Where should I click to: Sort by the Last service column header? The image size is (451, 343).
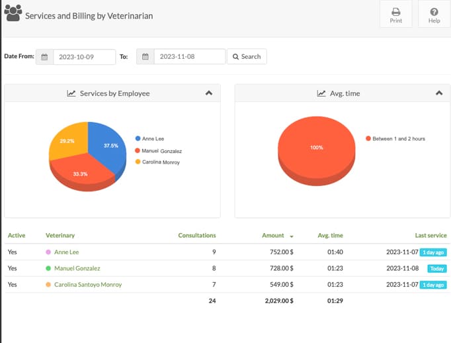pyautogui.click(x=430, y=235)
